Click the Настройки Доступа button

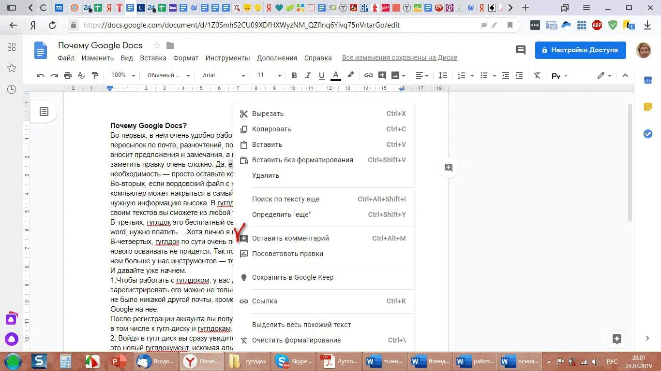click(580, 50)
